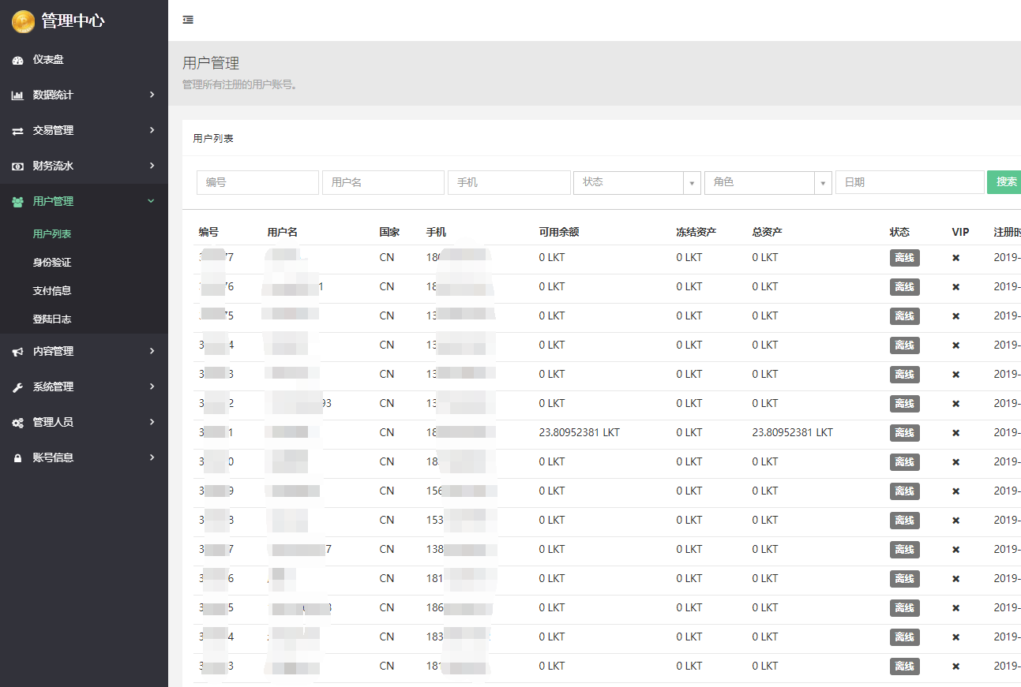Click the VIP cross icon in the 23.80952381 LKT row
This screenshot has height=687, width=1021.
[x=955, y=433]
